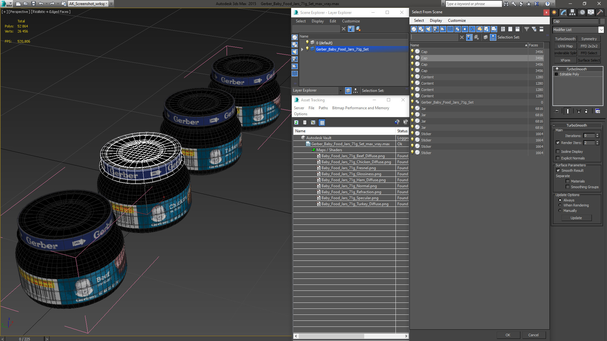This screenshot has height=341, width=607.
Task: Open Configure Modifier Sets icon
Action: 598,111
